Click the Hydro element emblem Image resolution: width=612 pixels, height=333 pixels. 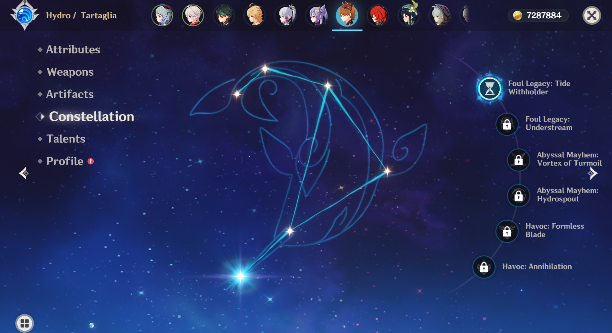pyautogui.click(x=24, y=15)
